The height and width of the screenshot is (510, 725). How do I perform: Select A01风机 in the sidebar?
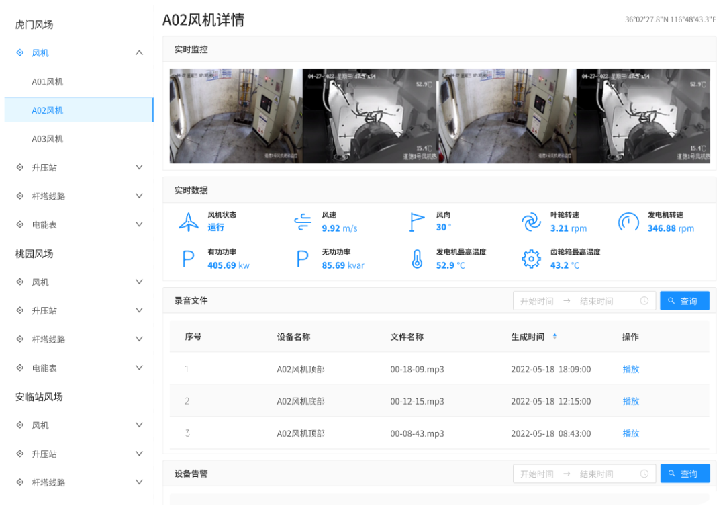[x=48, y=82]
